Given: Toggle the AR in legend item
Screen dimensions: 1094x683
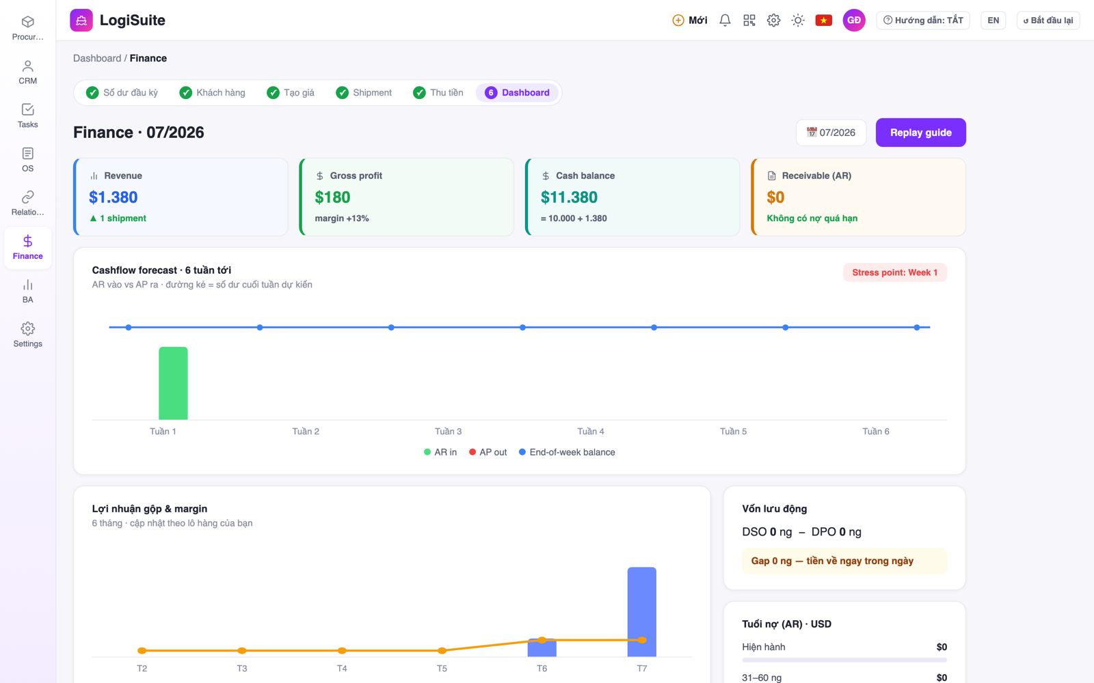Looking at the screenshot, I should click(440, 452).
